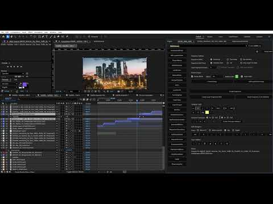Select third Sequence Order radio option
Viewport: 273px width, 204px height.
(x=241, y=59)
